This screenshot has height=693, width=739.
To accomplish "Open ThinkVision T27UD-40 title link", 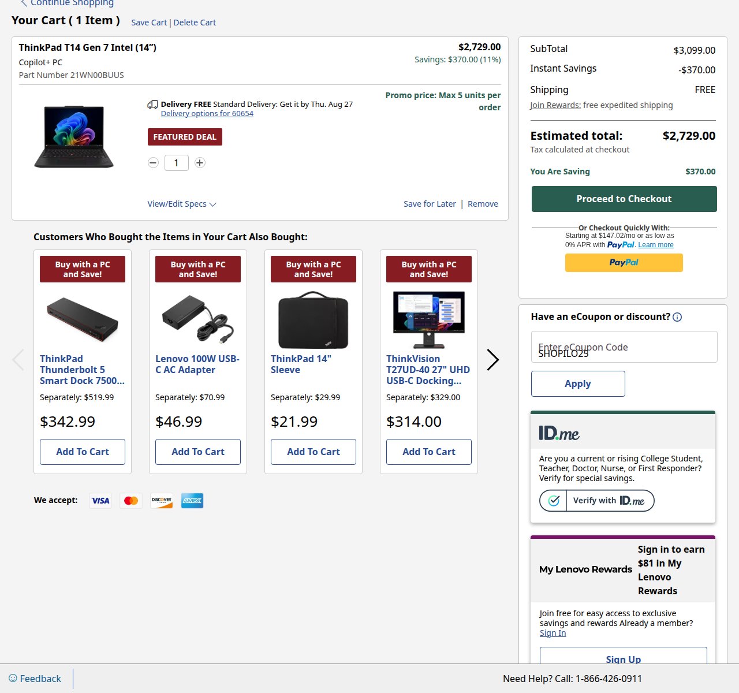I will 428,370.
